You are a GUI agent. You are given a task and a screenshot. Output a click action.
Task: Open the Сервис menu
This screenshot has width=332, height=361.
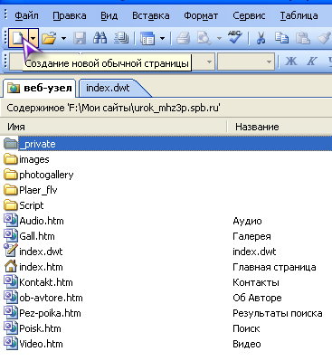pyautogui.click(x=249, y=15)
